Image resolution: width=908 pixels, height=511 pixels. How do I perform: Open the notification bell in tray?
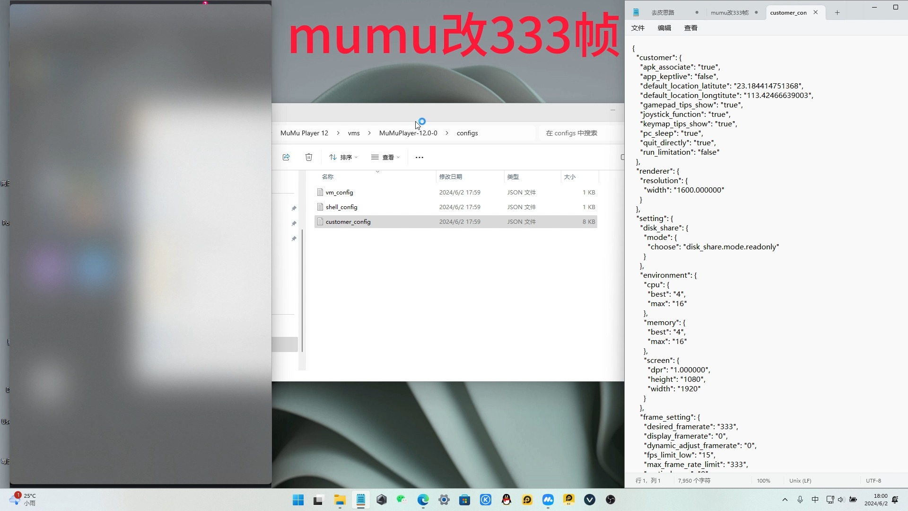(x=895, y=500)
